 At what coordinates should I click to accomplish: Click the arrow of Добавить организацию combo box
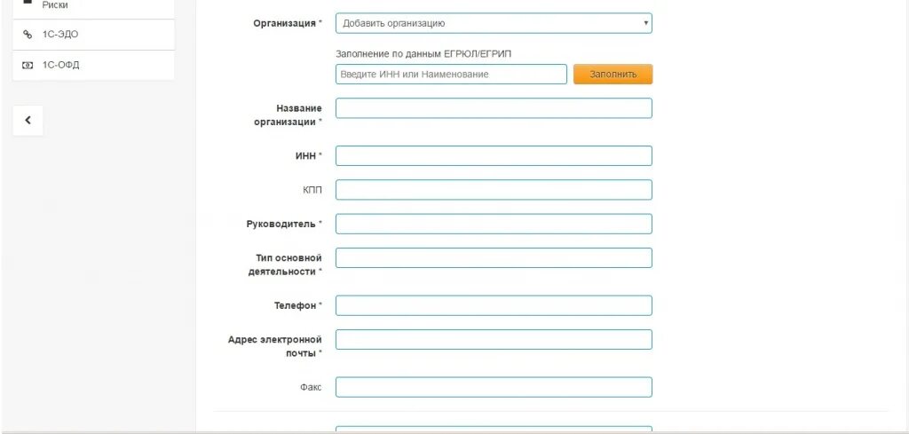[645, 23]
